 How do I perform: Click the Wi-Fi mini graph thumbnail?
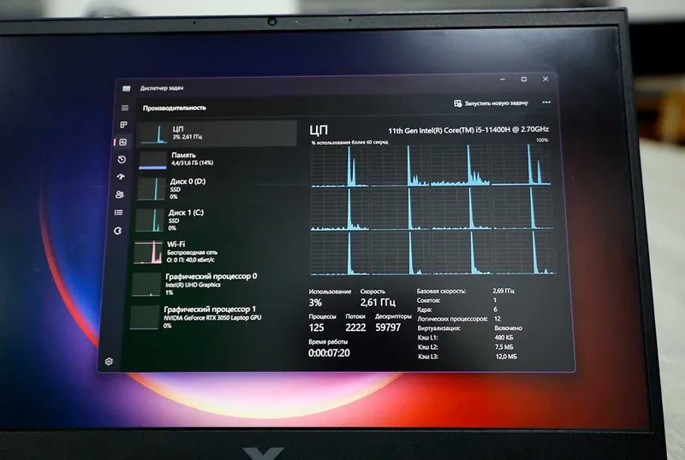coord(147,253)
